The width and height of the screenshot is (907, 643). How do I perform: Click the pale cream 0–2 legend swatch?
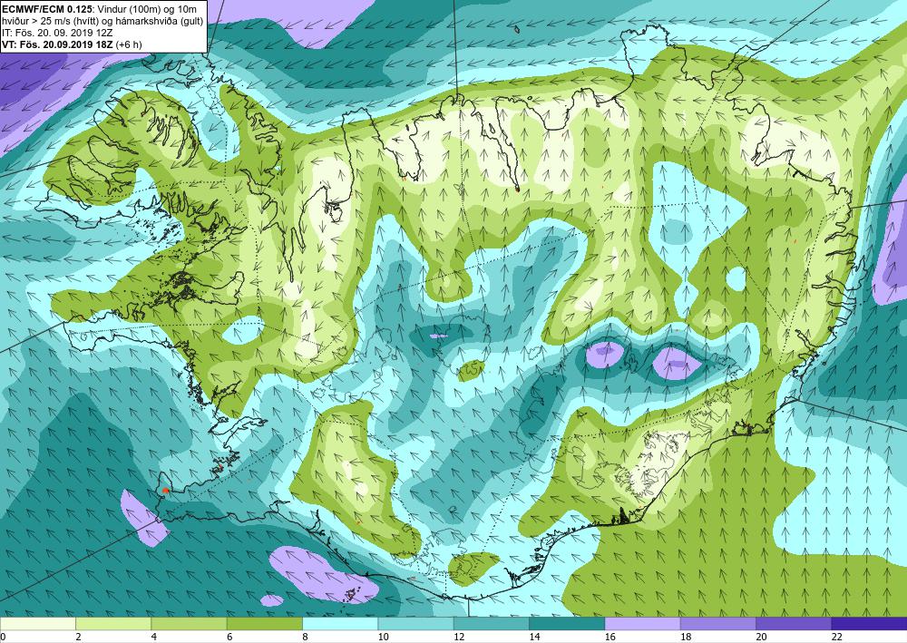tap(37, 623)
